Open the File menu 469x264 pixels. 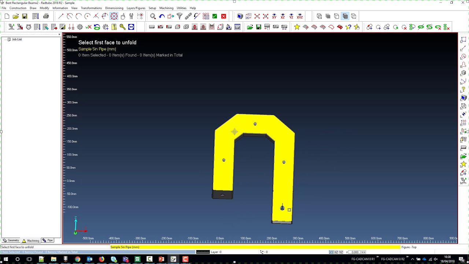click(4, 8)
